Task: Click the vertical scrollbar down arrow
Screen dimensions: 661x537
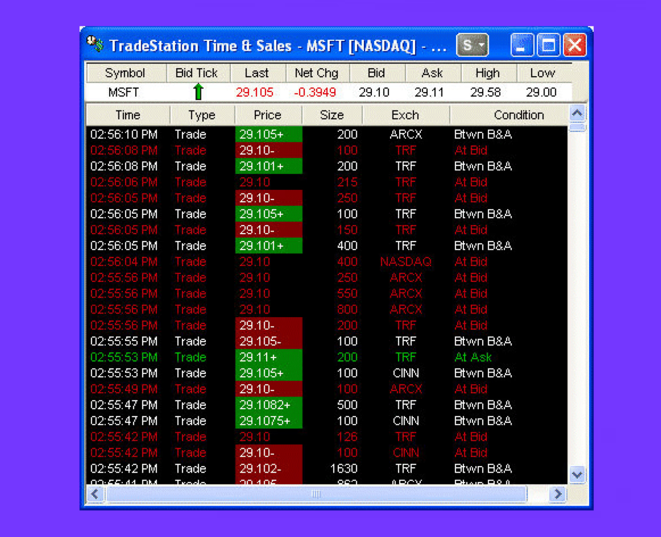Action: click(x=577, y=475)
